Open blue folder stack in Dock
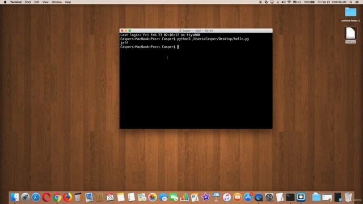 coord(316,197)
